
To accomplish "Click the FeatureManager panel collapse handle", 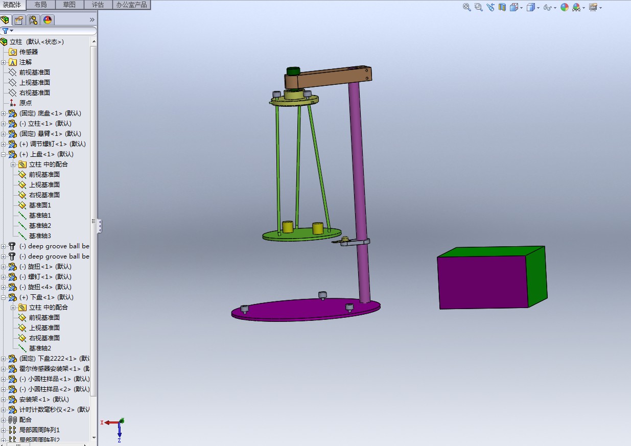I will click(x=100, y=225).
